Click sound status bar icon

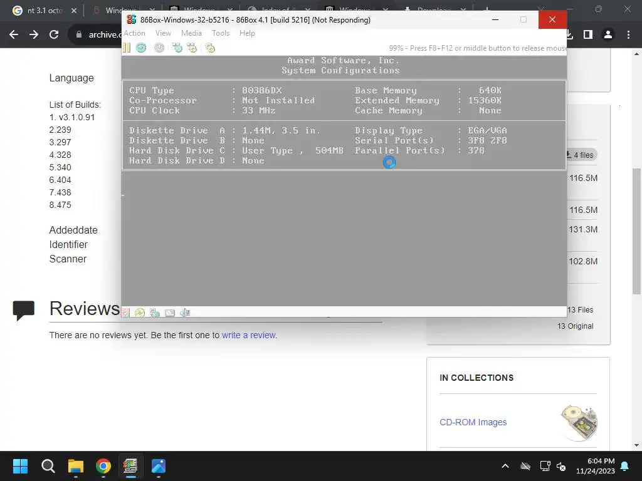point(185,313)
